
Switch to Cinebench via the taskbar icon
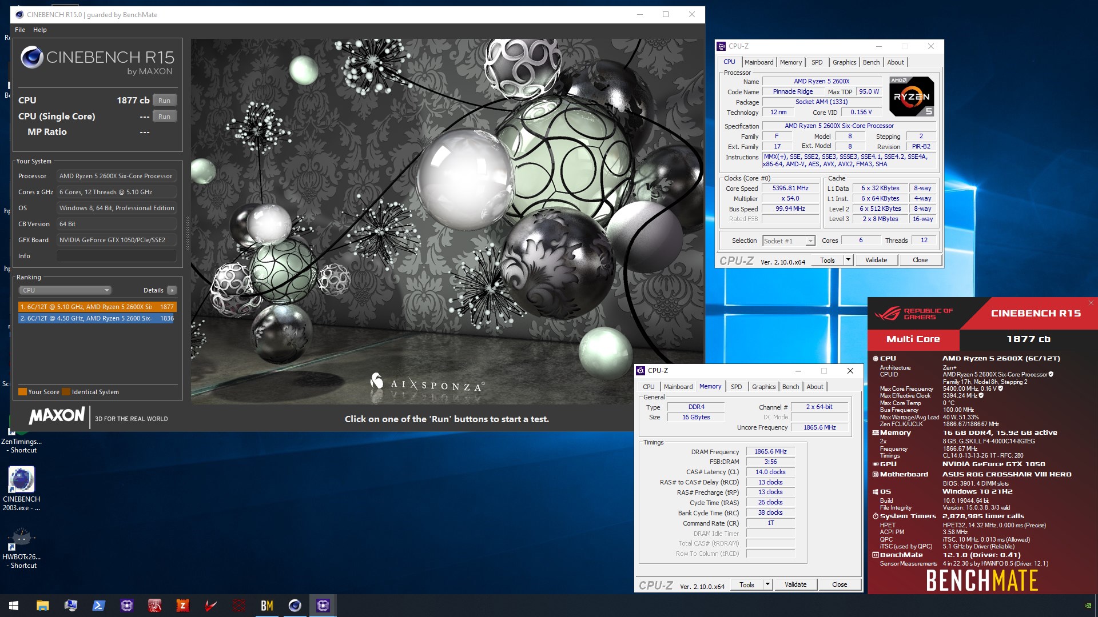(295, 606)
